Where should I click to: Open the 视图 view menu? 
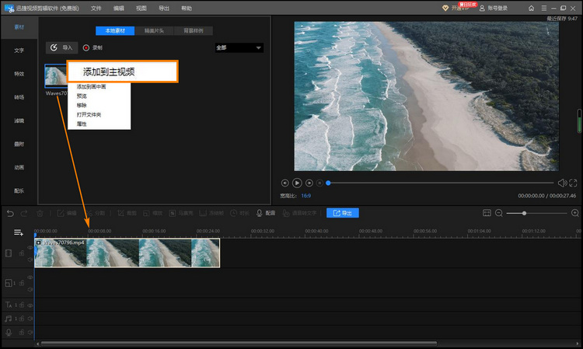point(141,9)
